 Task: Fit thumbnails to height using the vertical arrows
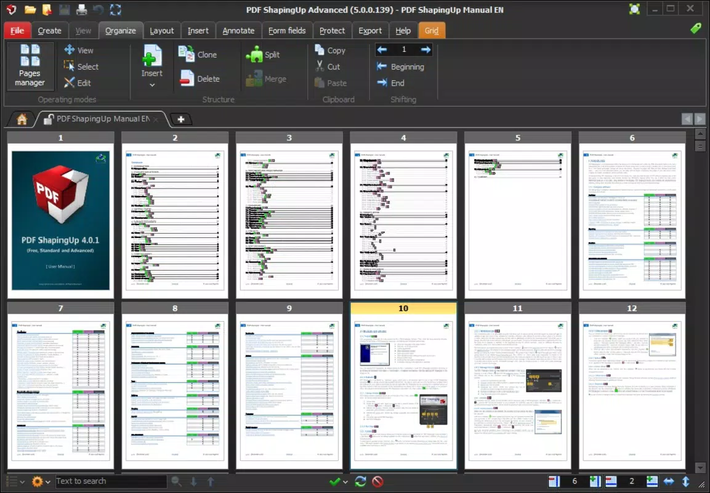[685, 481]
